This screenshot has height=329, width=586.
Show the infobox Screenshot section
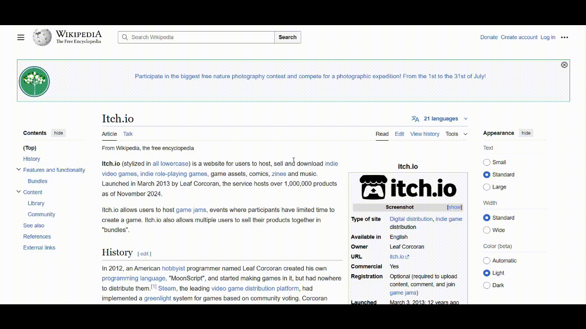pyautogui.click(x=455, y=207)
